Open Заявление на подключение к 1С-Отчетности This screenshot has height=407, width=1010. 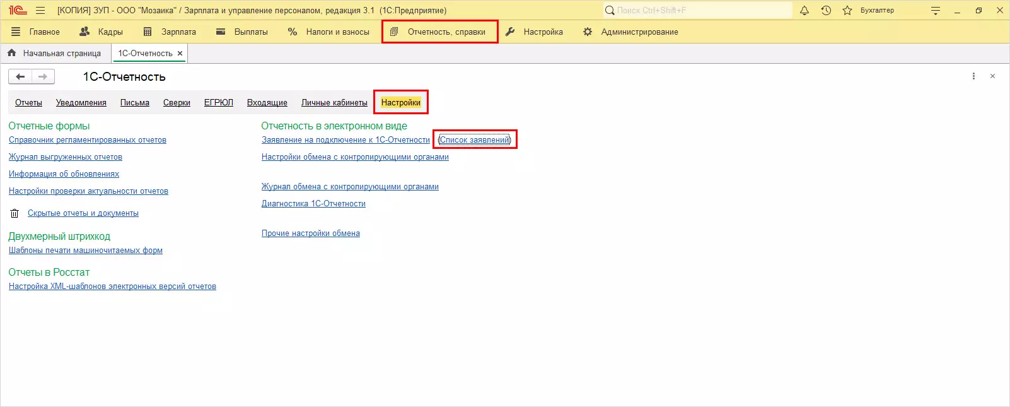coord(345,140)
